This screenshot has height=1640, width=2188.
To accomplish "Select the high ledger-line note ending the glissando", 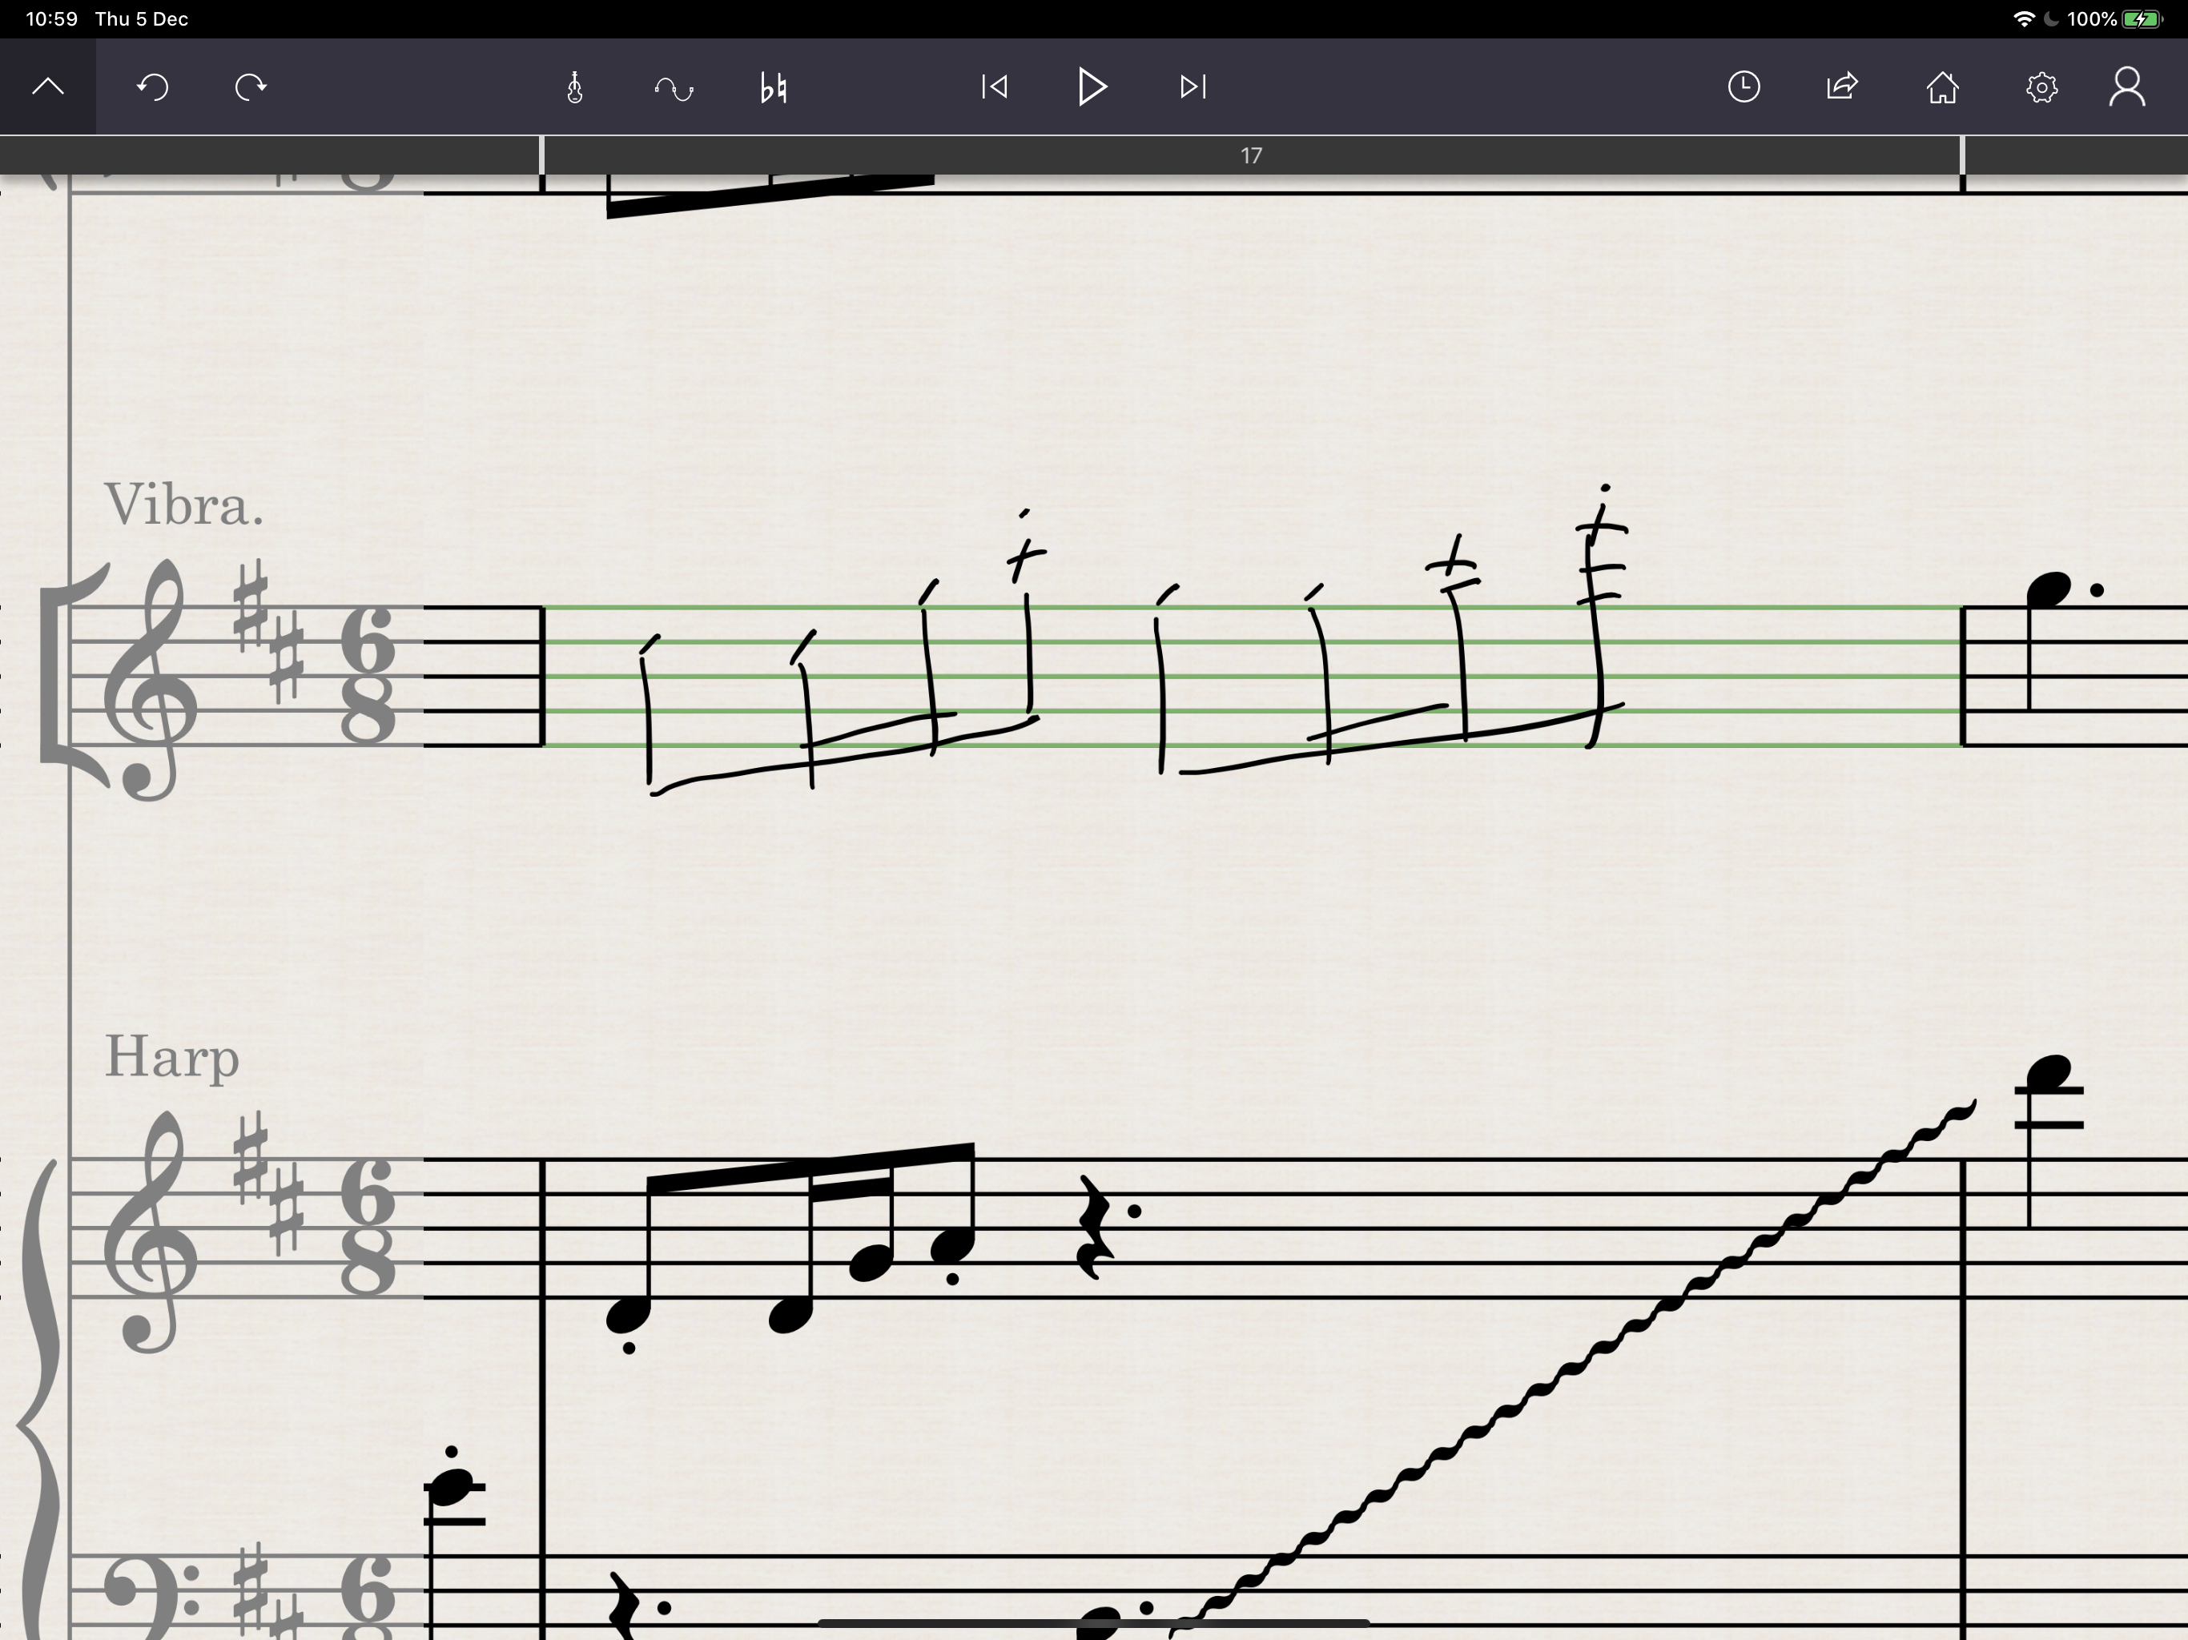I will (2049, 1074).
